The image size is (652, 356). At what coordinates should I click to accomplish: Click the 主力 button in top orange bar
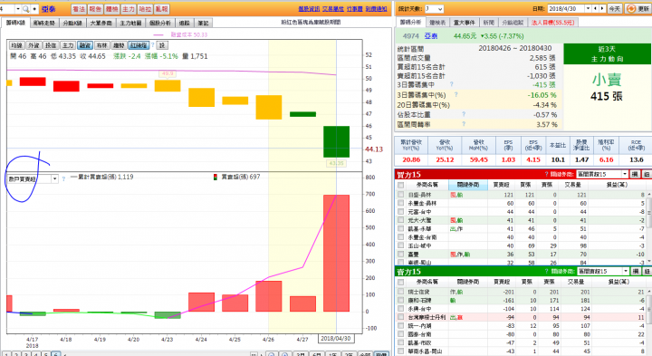[128, 9]
